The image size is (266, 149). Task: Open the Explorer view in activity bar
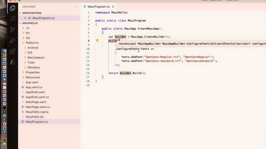12,8
